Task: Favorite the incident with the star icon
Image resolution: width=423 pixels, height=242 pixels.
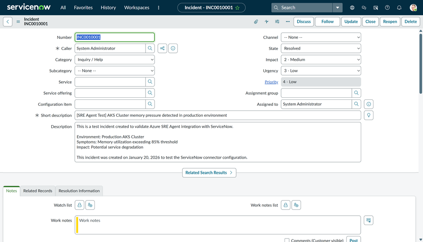Action: 238,8
